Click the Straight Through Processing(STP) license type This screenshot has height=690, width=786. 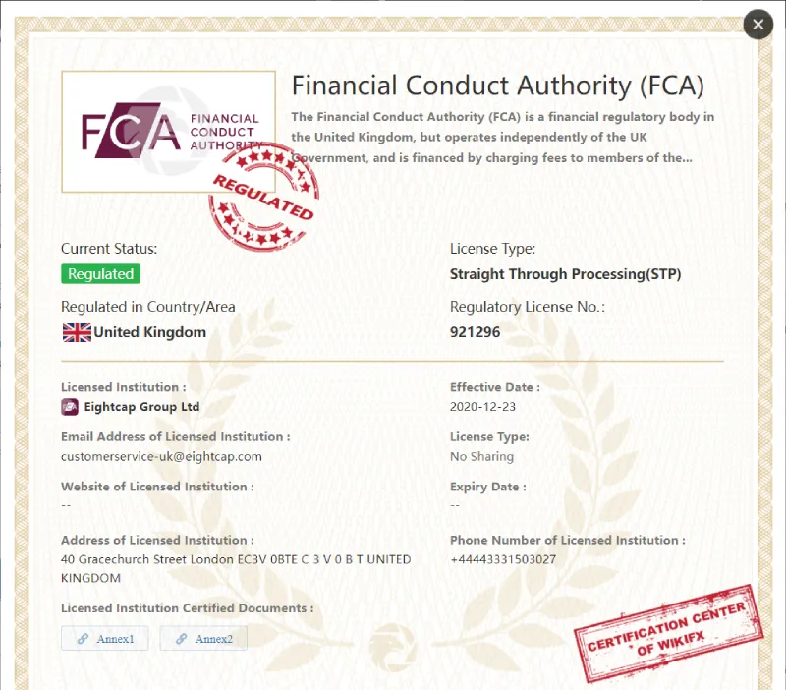pyautogui.click(x=566, y=274)
